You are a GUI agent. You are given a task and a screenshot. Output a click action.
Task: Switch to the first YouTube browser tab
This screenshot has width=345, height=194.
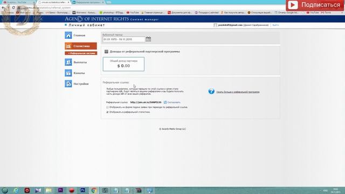[18, 2]
